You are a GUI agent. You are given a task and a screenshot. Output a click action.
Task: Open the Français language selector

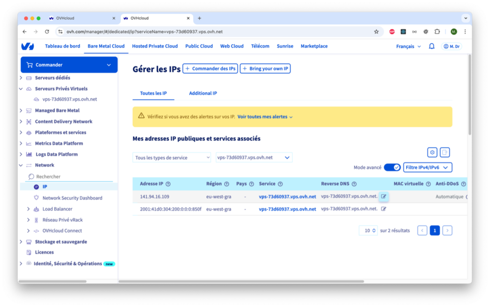coord(409,46)
